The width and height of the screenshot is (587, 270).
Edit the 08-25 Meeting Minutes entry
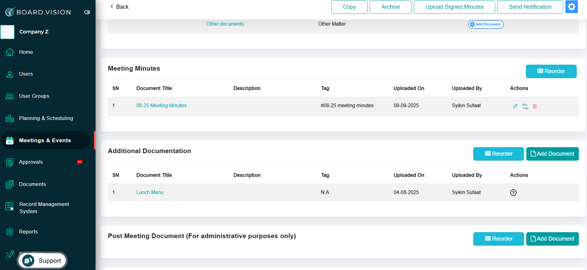(x=515, y=106)
